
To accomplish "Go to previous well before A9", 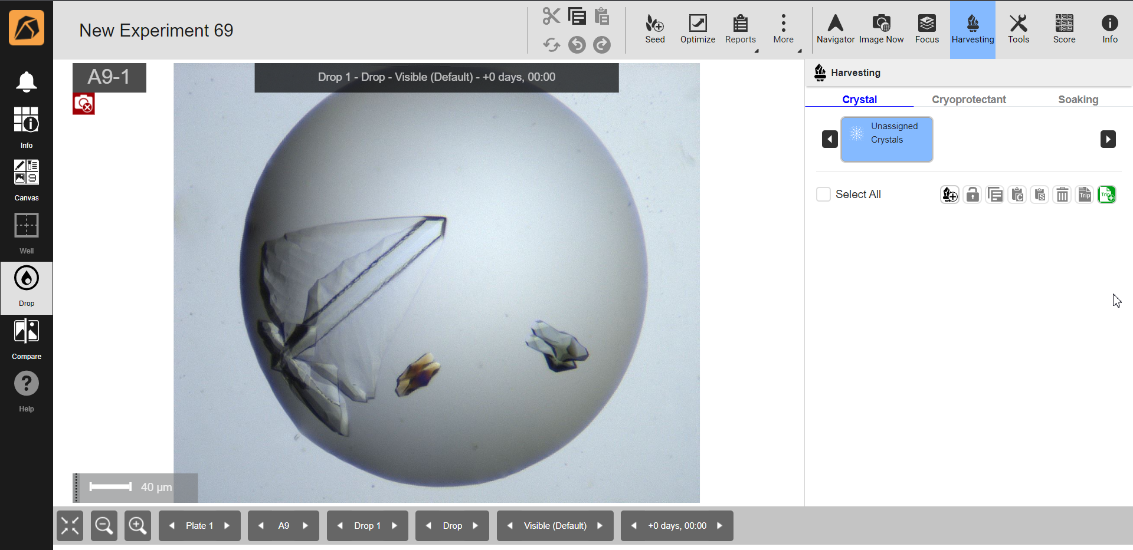I will click(x=261, y=525).
